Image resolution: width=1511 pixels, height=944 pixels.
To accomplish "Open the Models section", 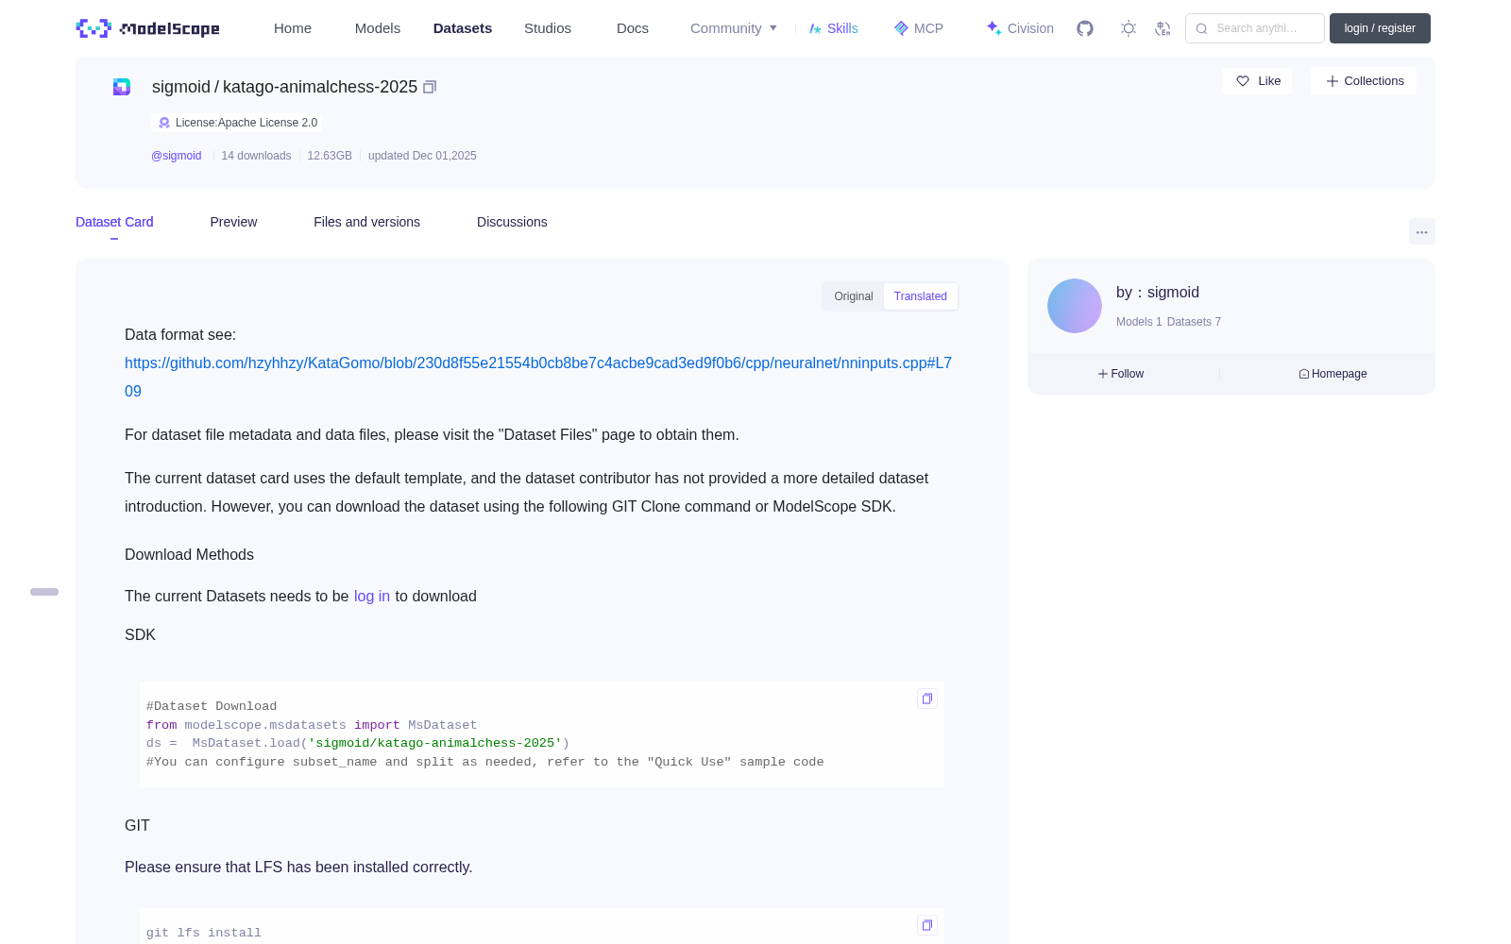I will click(378, 28).
